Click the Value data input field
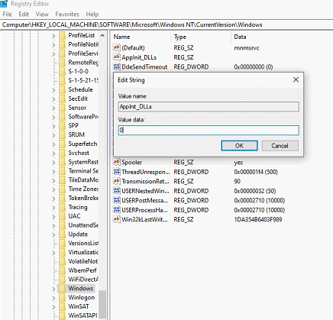 coord(209,131)
